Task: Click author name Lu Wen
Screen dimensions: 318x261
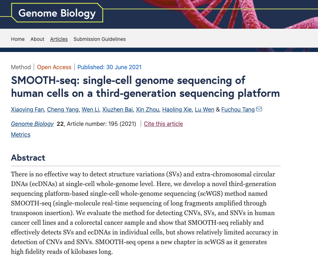Action: click(205, 109)
